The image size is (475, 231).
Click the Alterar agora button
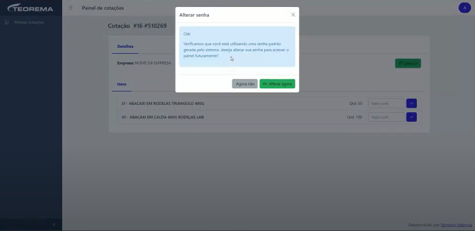click(277, 84)
